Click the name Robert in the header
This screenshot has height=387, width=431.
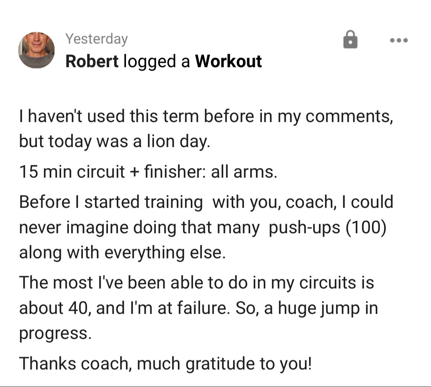point(92,61)
